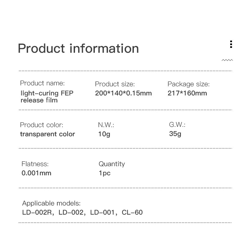Select the Applicable models label
Screen dimensions: 250x250
pos(51,203)
